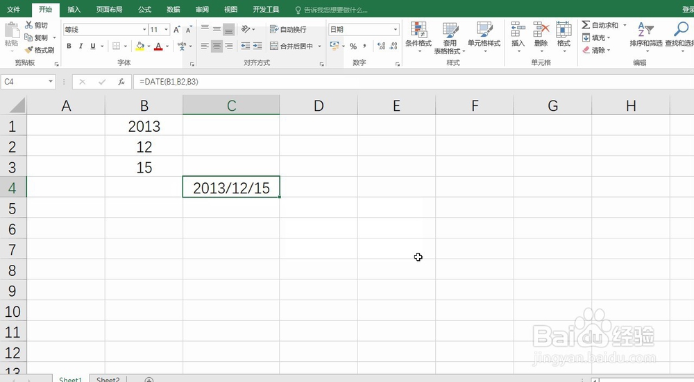The width and height of the screenshot is (694, 382).
Task: Click the phonetic guide wén icon
Action: pyautogui.click(x=182, y=46)
